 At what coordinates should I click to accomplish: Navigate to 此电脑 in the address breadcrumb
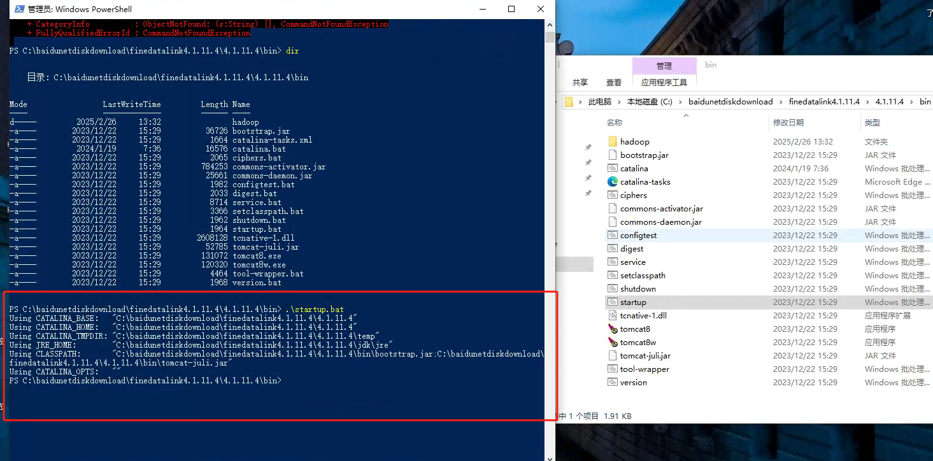pyautogui.click(x=599, y=101)
